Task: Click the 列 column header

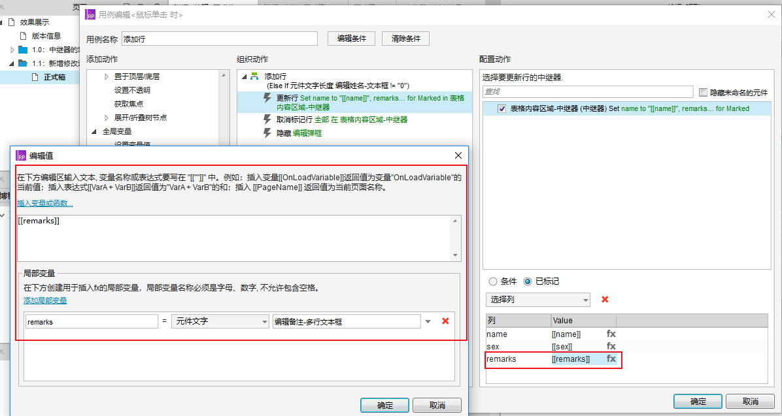Action: [518, 321]
